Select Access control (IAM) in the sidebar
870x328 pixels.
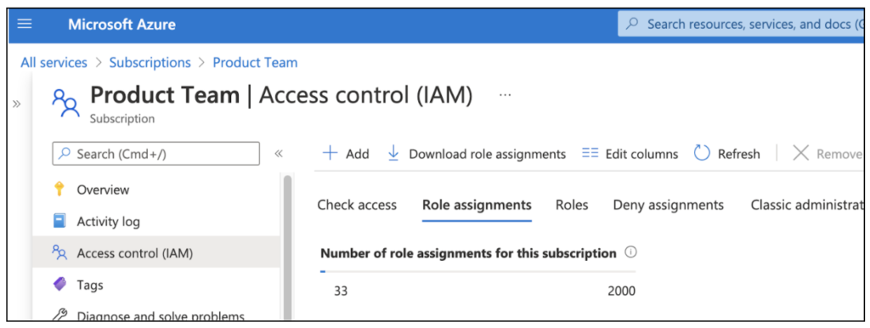point(156,253)
